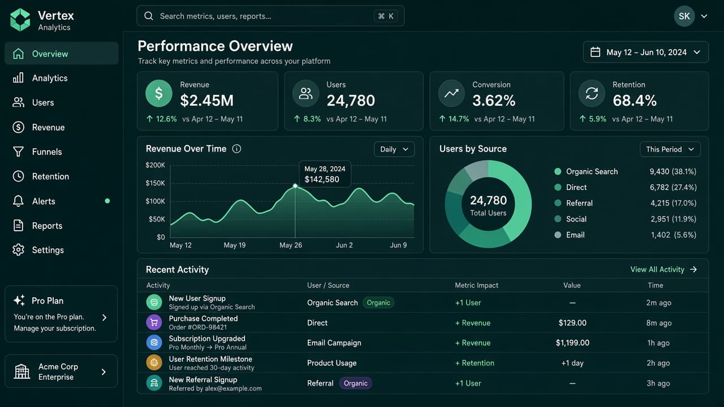
Task: Click the New Referral Signup icon
Action: click(x=154, y=383)
